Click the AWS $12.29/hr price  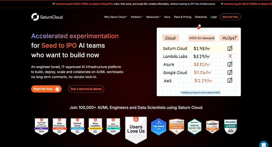203,80
